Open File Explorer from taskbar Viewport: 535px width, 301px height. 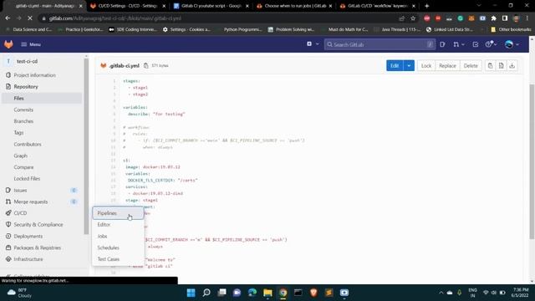coord(267,293)
